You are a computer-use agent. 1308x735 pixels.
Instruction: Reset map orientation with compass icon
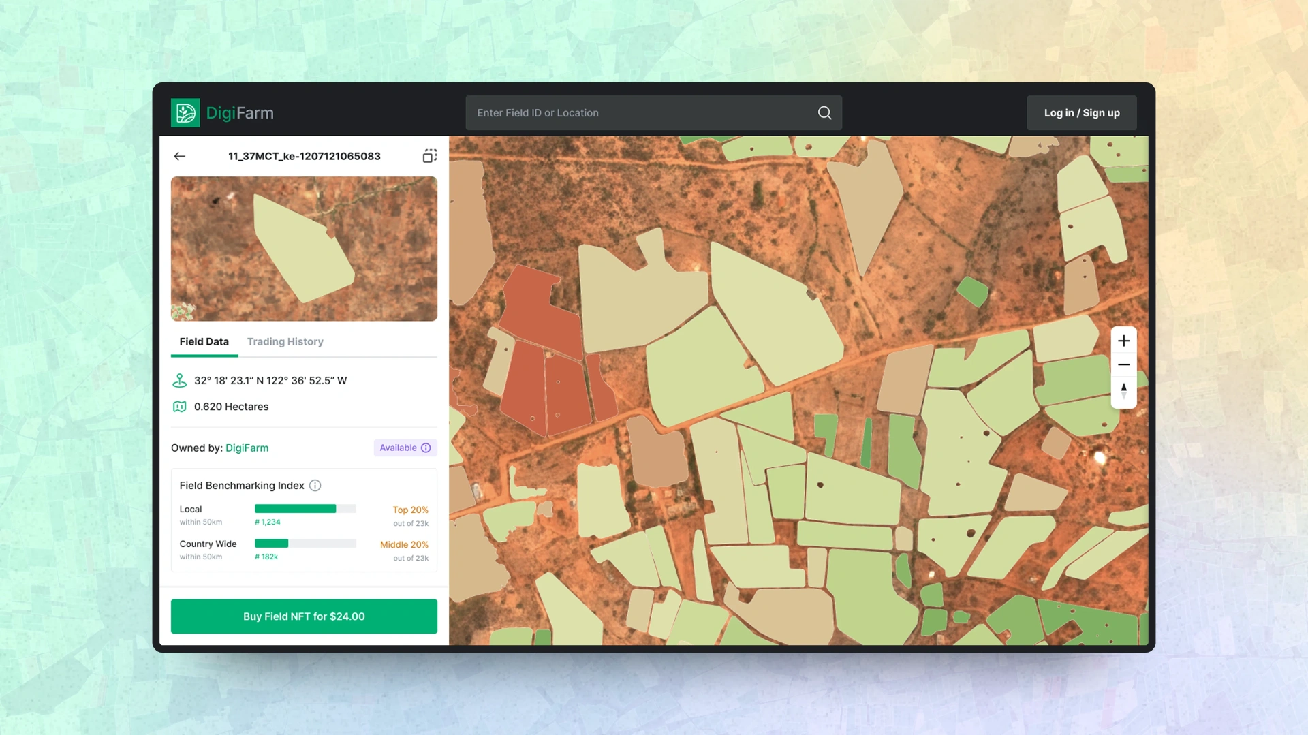1123,391
